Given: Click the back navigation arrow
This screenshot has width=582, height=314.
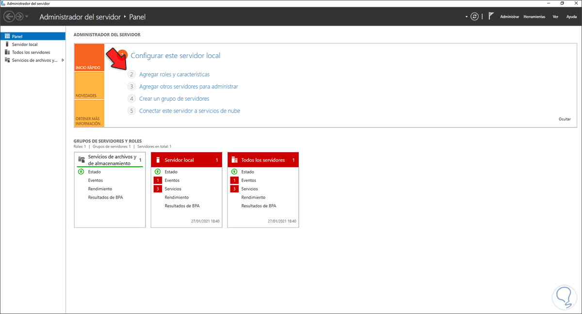Looking at the screenshot, I should click(x=9, y=16).
